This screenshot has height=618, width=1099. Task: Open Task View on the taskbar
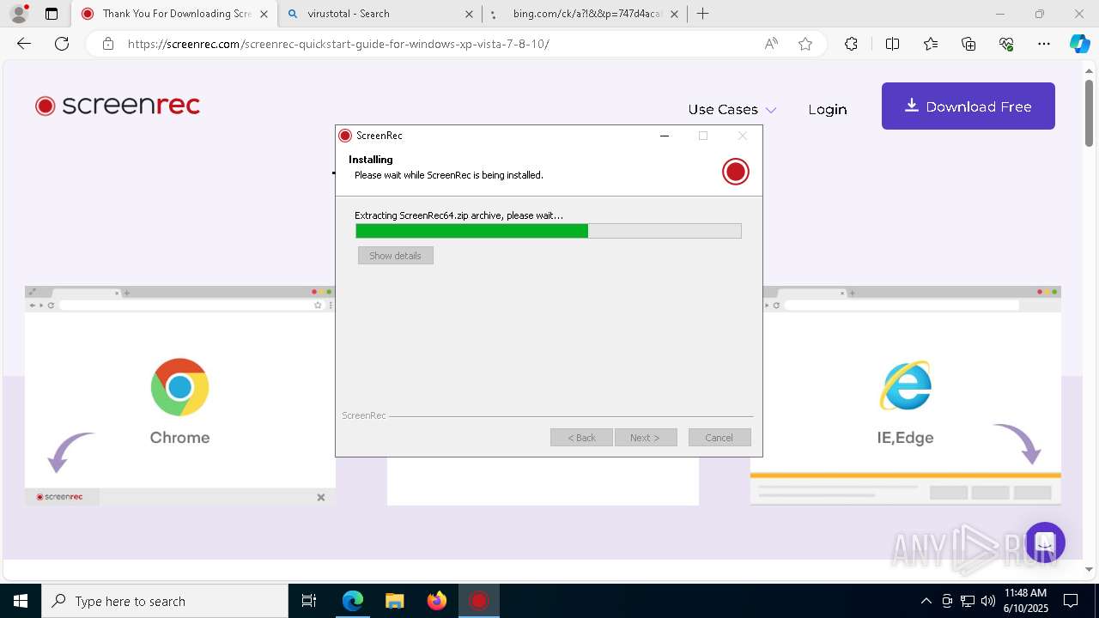[x=309, y=601]
